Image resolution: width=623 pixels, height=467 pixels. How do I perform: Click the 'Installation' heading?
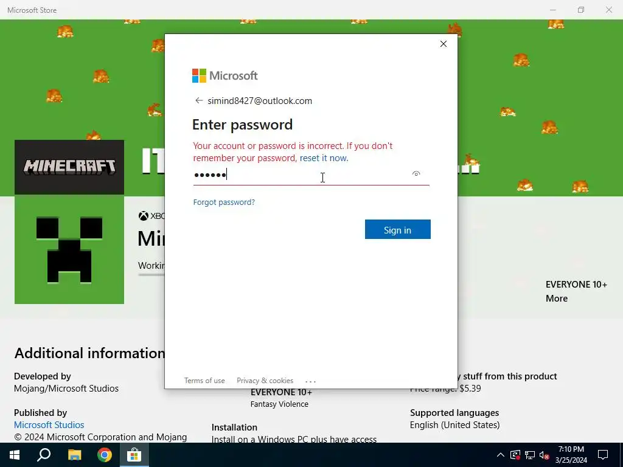(234, 427)
